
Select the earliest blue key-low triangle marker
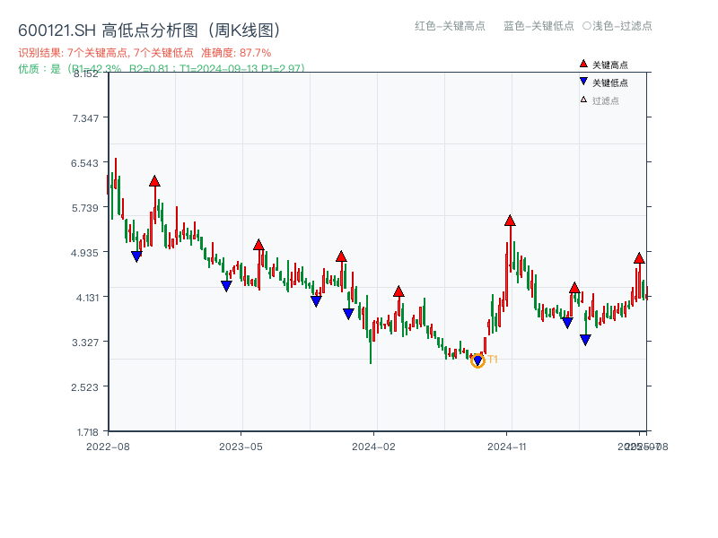click(135, 257)
